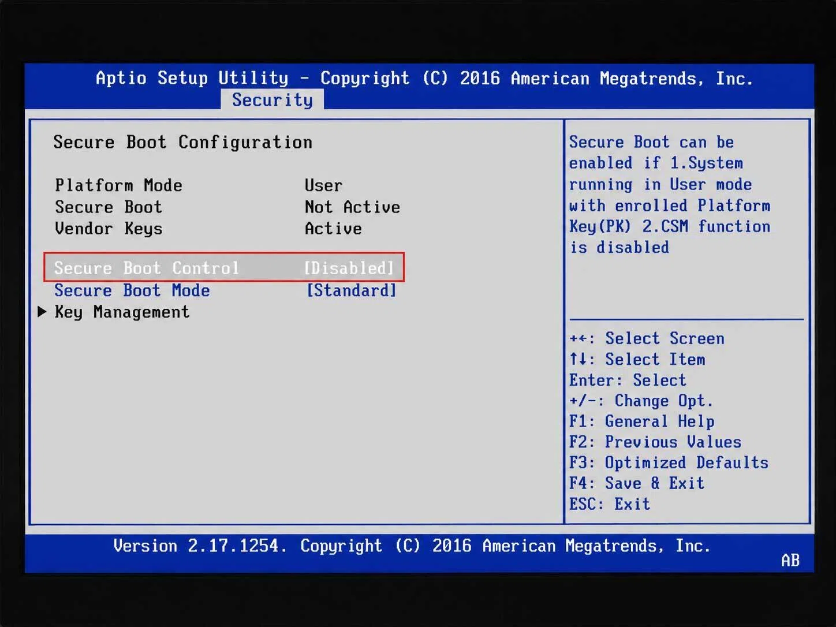
Task: Click the 'Select Item' key hint
Action: pos(637,359)
